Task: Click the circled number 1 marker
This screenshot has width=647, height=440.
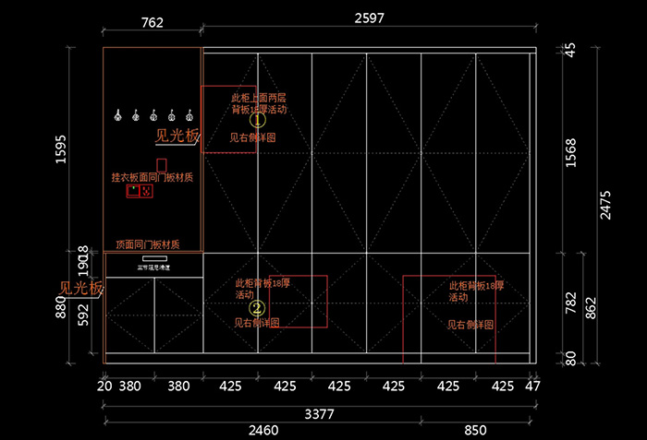Action: 258,120
